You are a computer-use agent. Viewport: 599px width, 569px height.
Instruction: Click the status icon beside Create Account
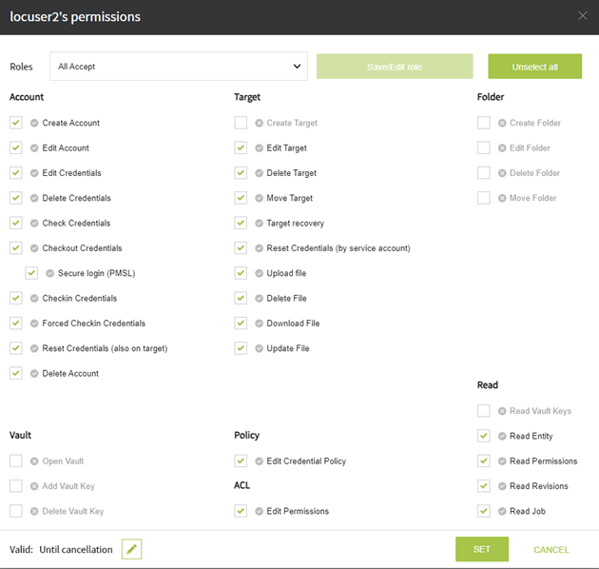(x=34, y=123)
